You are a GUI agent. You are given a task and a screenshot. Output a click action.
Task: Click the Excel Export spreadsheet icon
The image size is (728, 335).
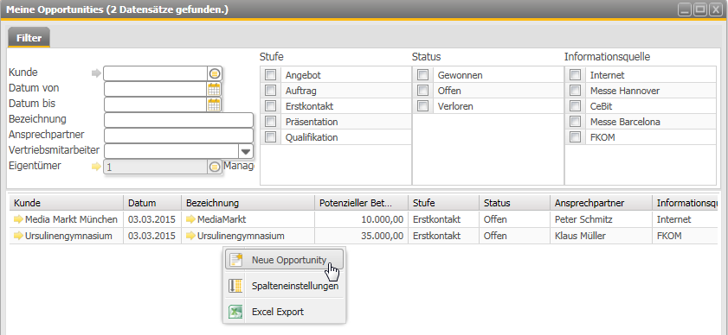click(235, 312)
